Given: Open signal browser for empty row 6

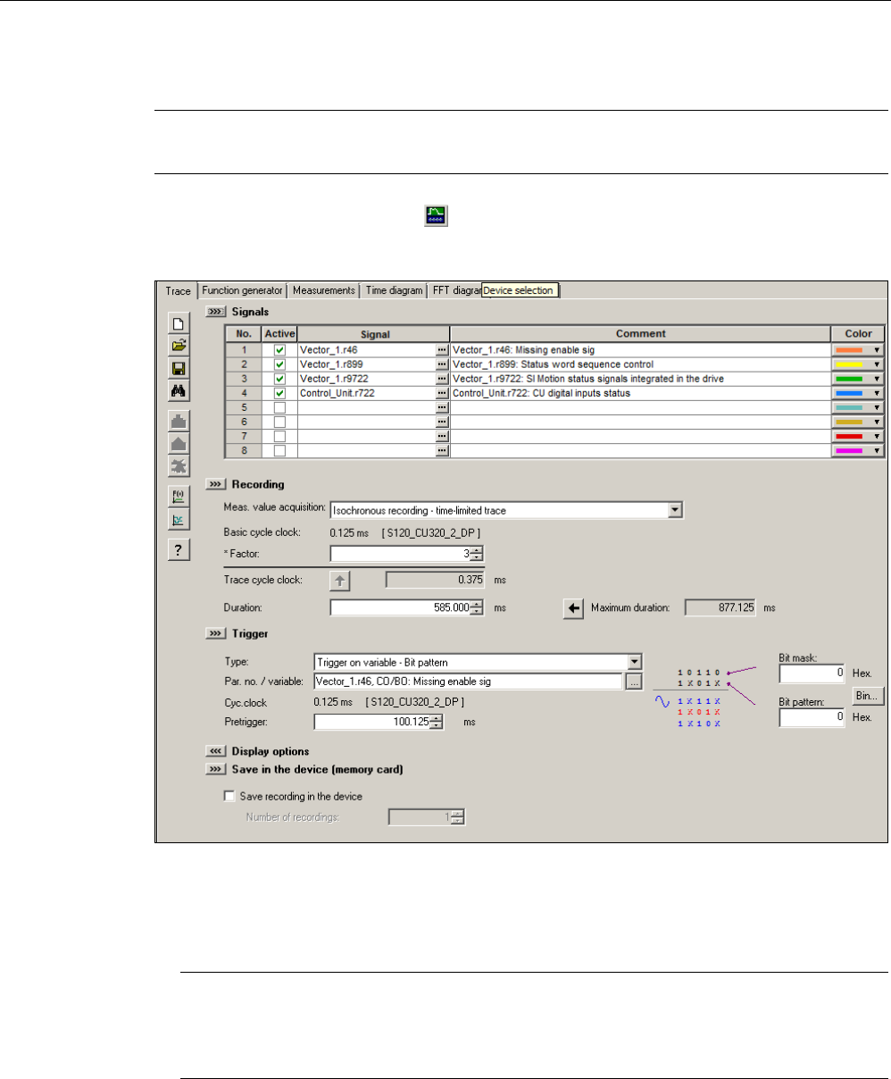Looking at the screenshot, I should (442, 422).
